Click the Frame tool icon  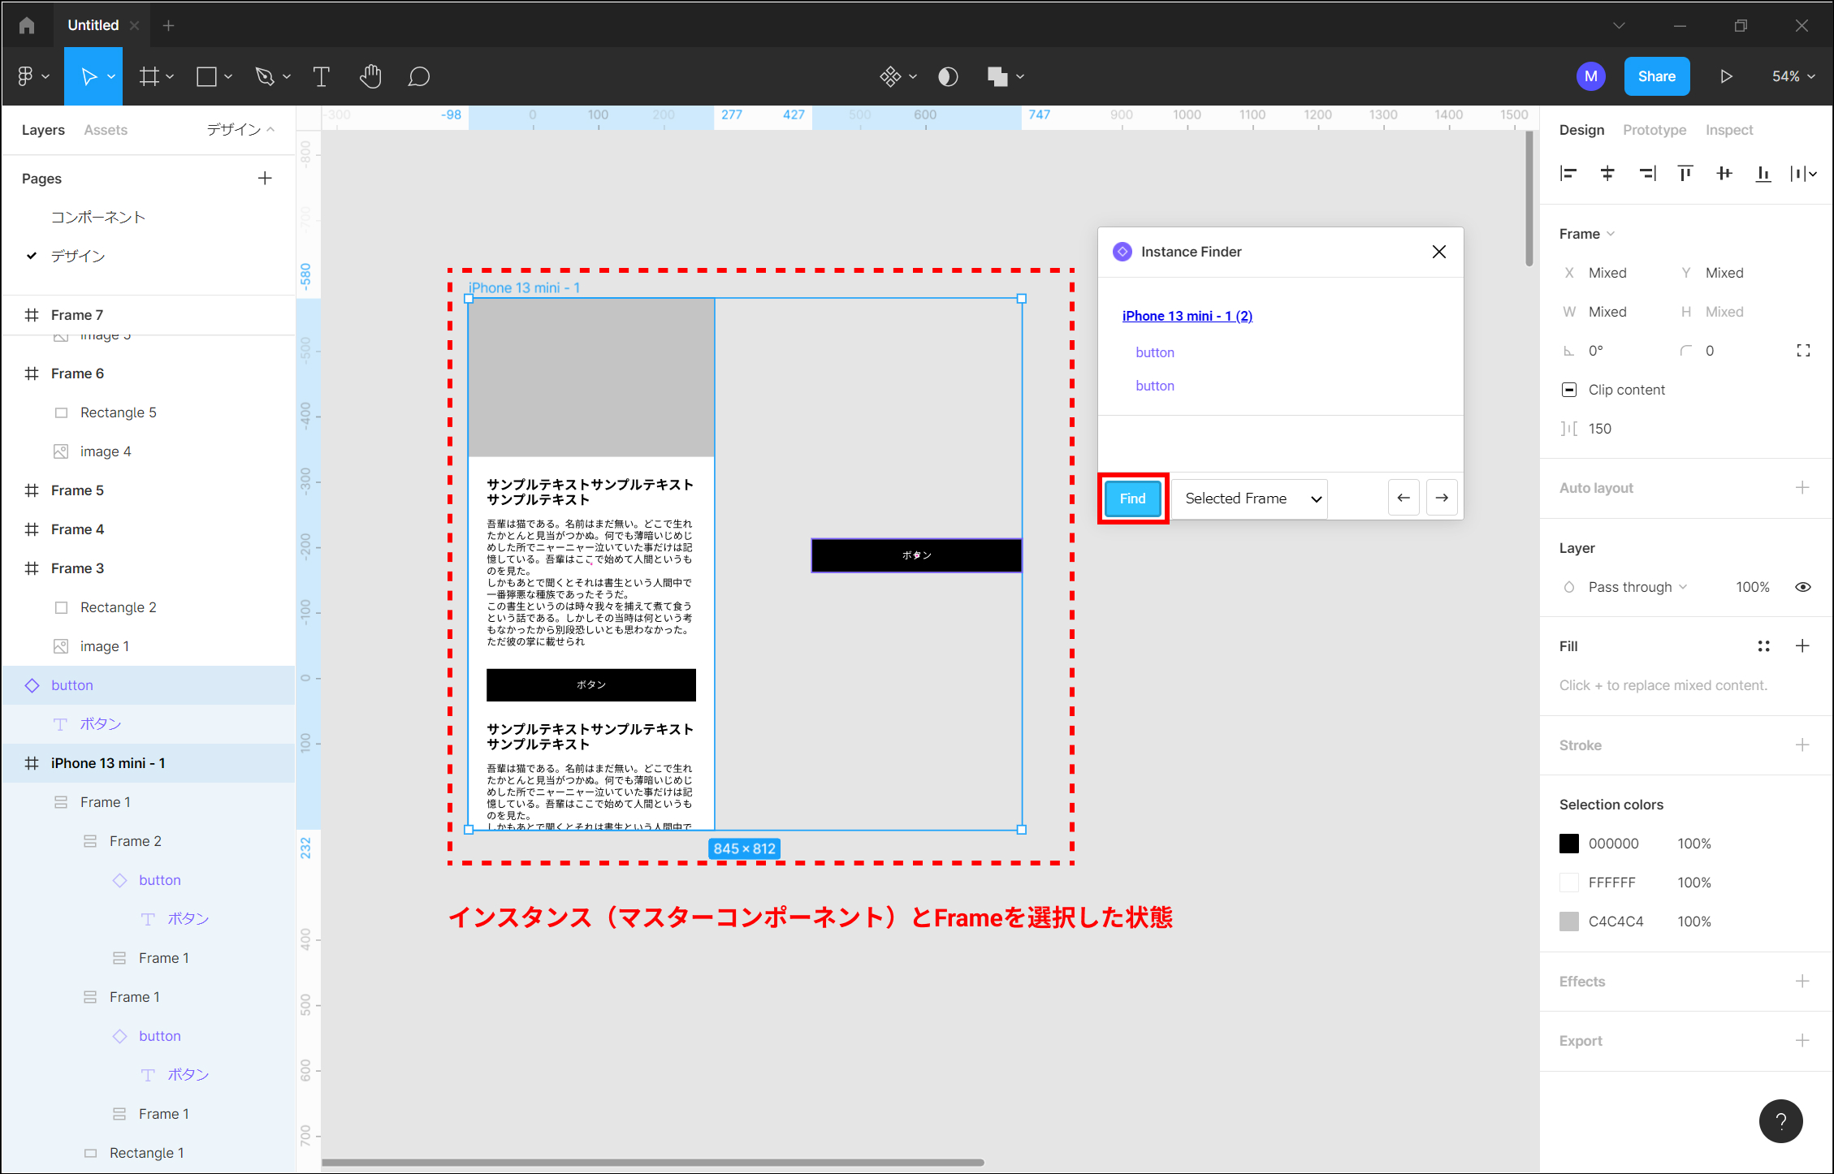click(x=149, y=76)
